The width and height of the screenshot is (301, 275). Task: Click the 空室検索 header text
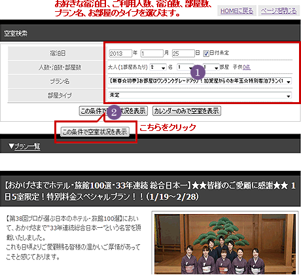(x=16, y=33)
